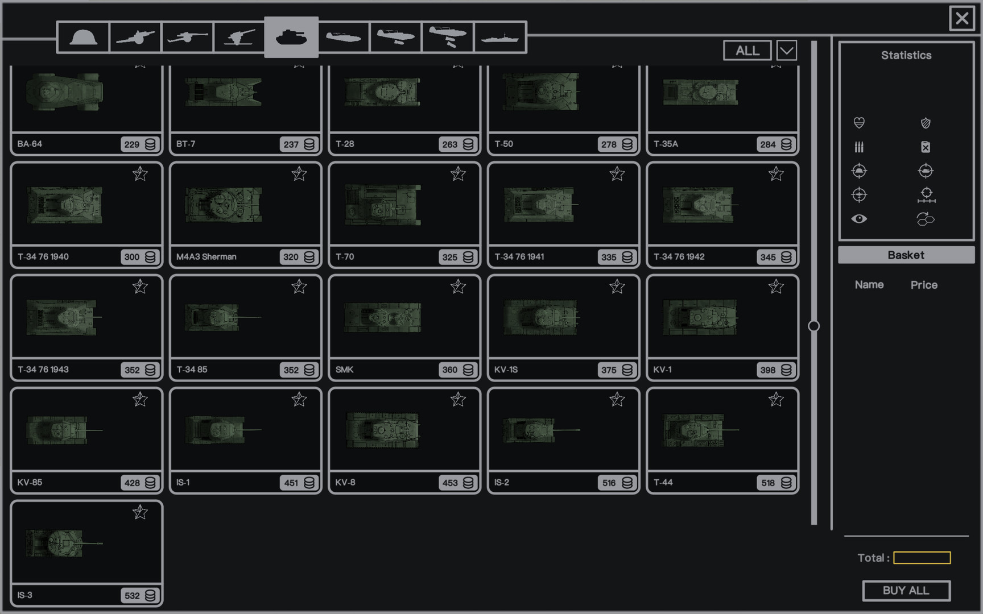Click the fuel canister statistic icon
This screenshot has height=614, width=983.
pos(926,147)
